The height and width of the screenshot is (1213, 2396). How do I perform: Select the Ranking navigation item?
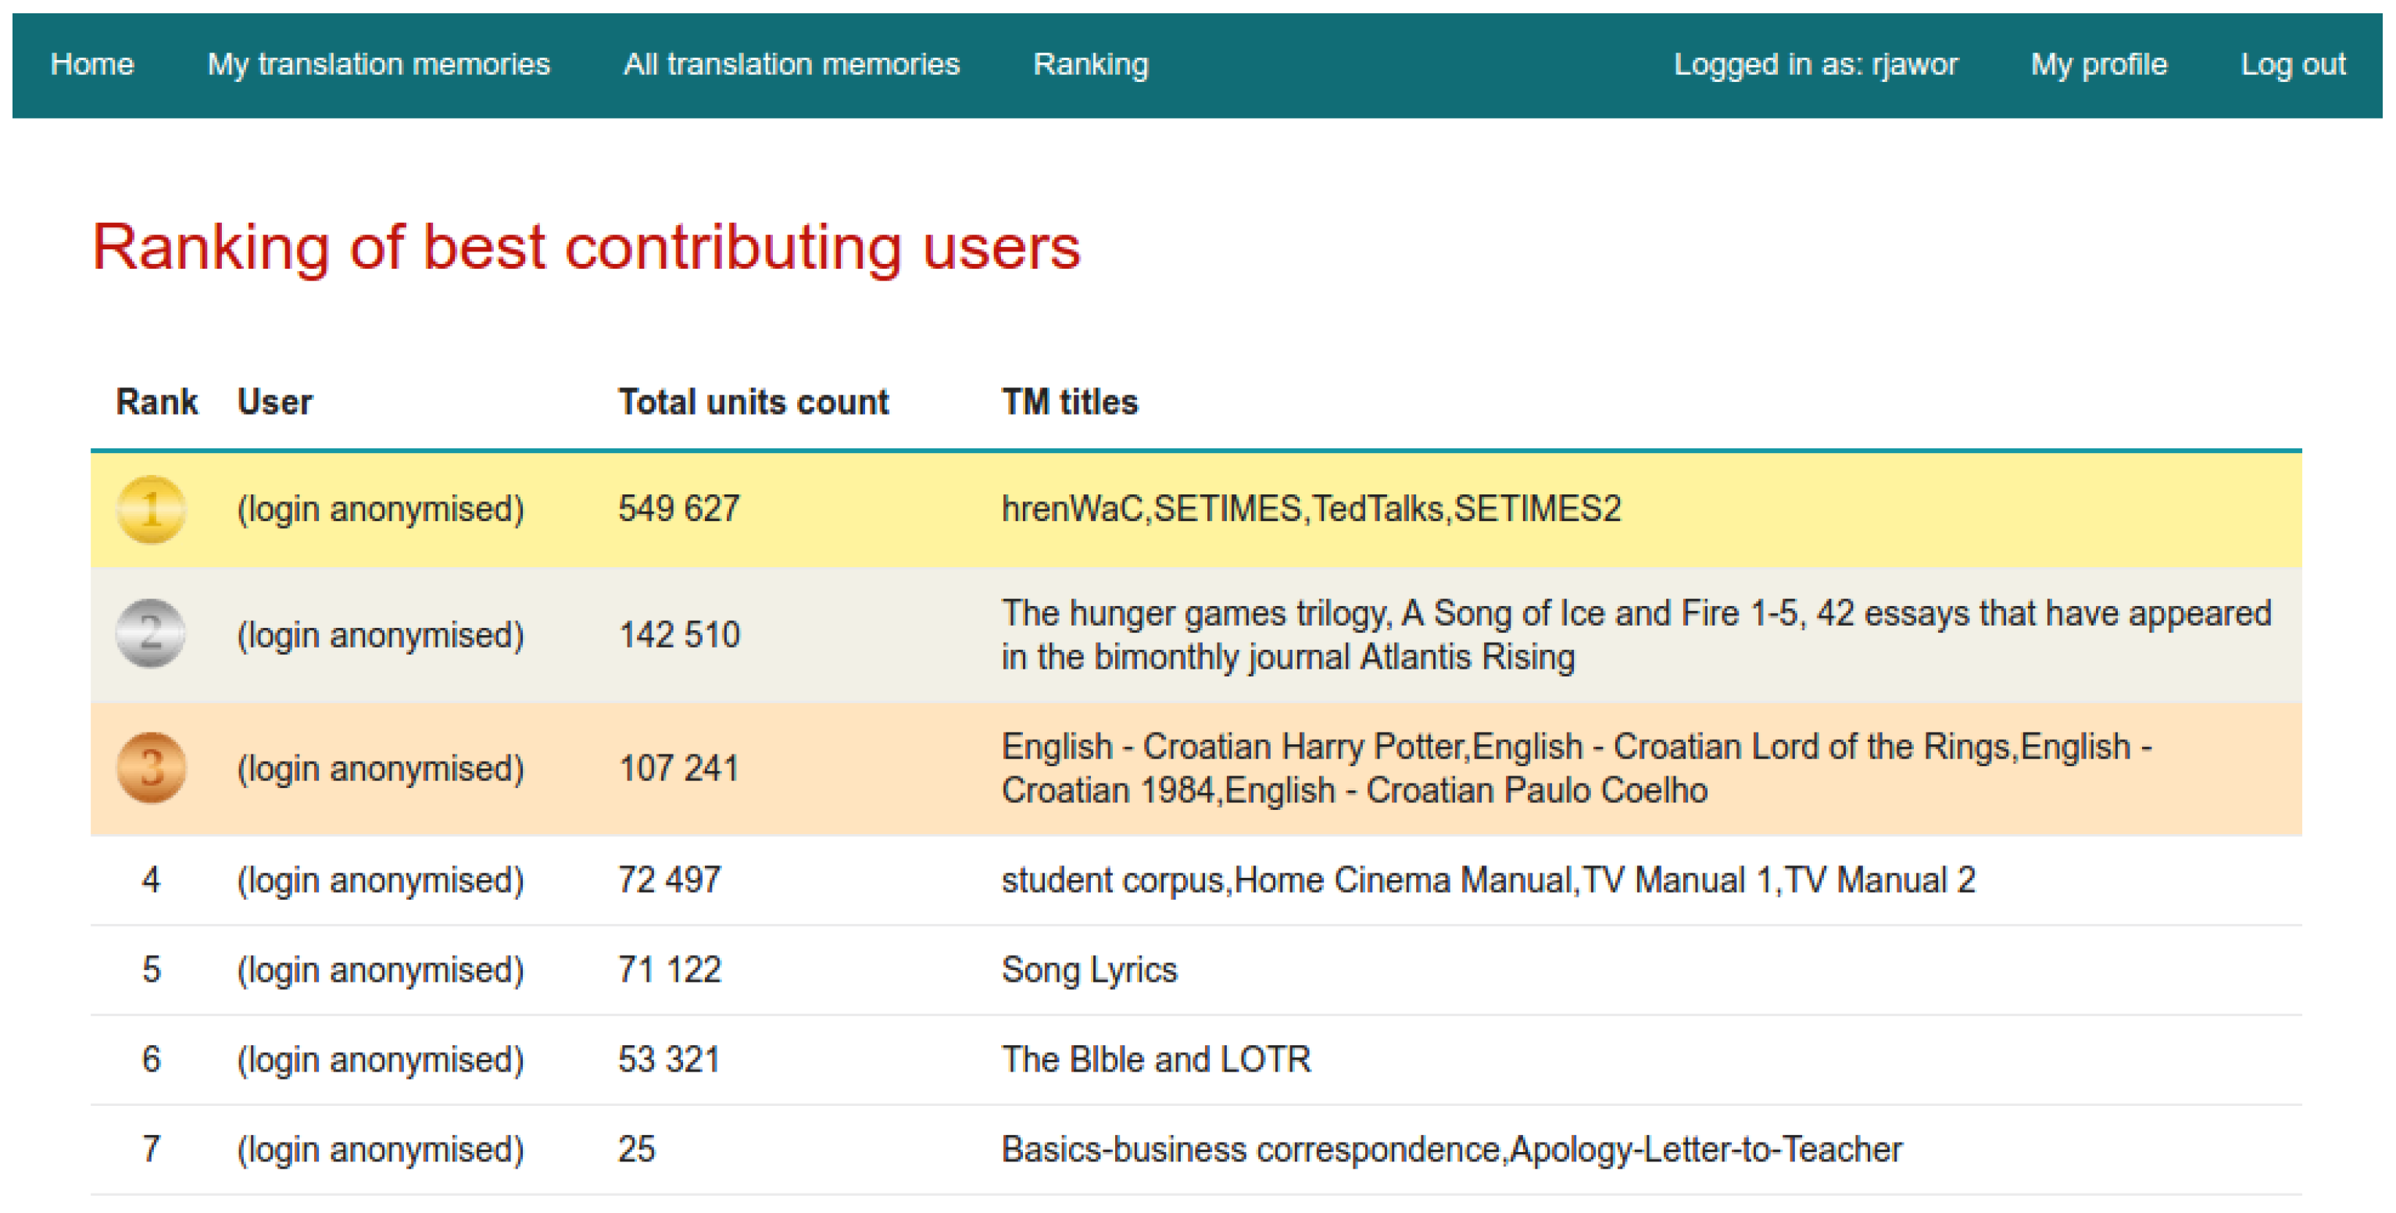(1090, 64)
